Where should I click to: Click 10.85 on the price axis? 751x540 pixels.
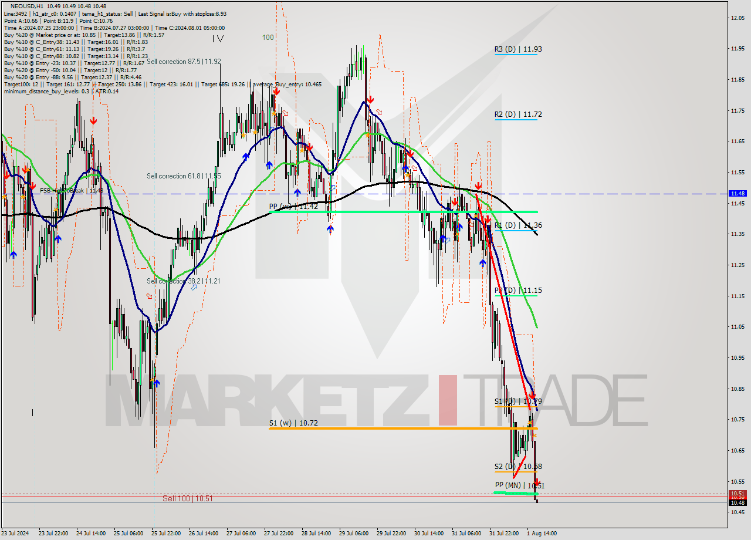pyautogui.click(x=738, y=389)
